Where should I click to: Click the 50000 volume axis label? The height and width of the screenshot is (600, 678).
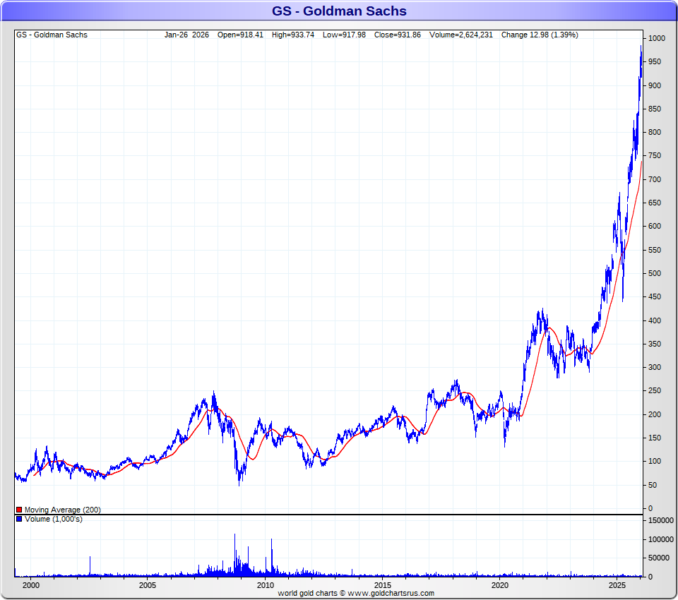click(659, 558)
